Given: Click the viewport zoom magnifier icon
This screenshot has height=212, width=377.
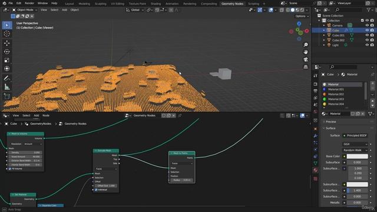Looking at the screenshot, I should [306, 45].
